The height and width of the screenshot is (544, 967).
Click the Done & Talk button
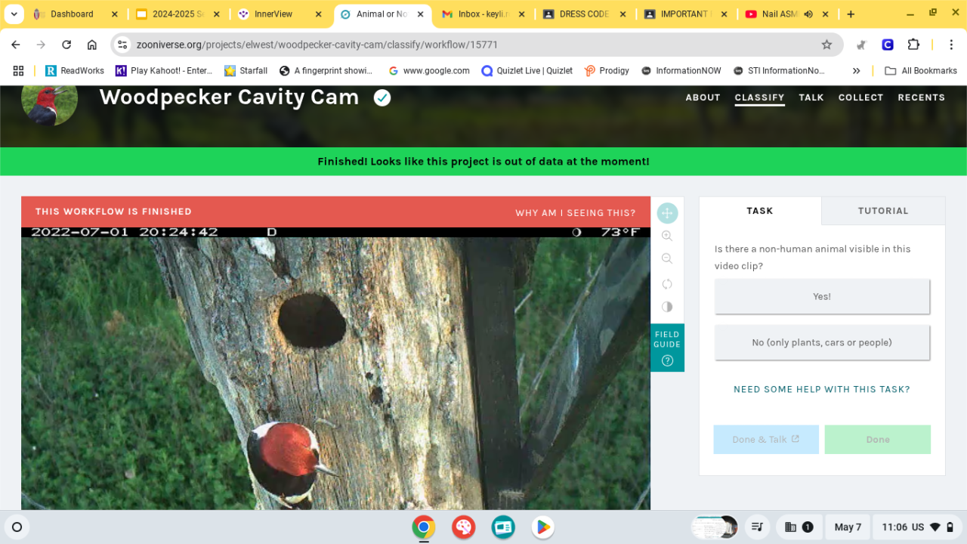(x=766, y=440)
